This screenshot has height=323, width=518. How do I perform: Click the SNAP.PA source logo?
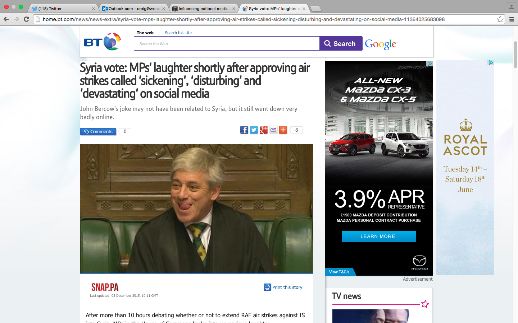coord(105,287)
